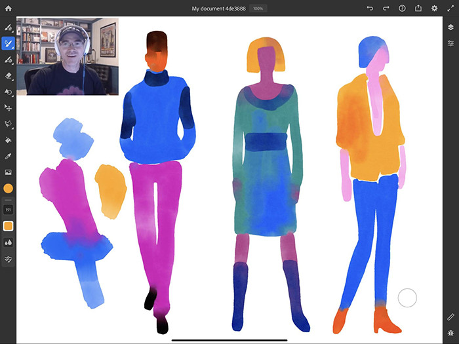Select the Live Brush watercolor tool
This screenshot has height=344, width=459.
[9, 44]
